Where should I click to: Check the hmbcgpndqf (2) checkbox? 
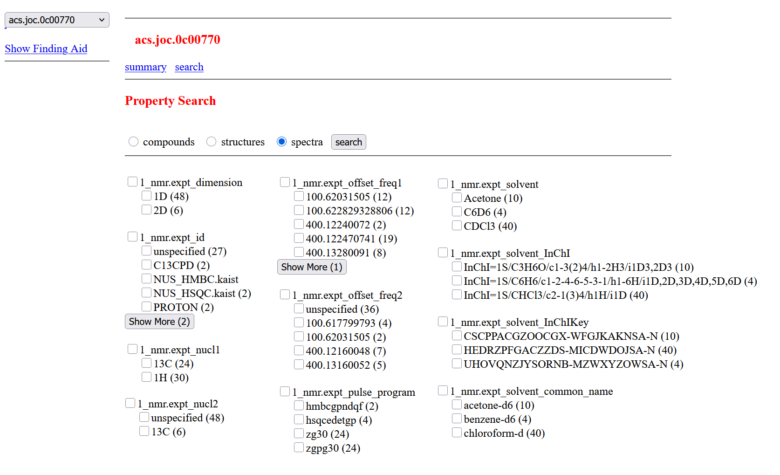299,406
